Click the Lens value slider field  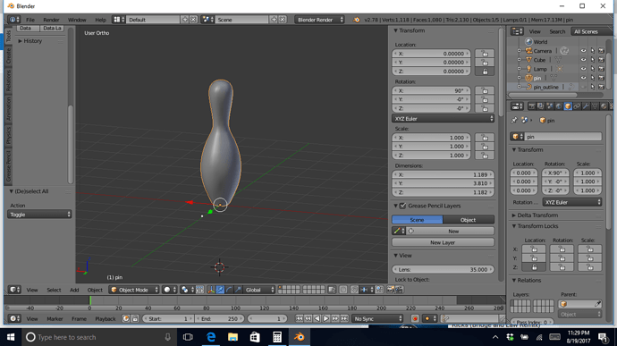click(443, 270)
